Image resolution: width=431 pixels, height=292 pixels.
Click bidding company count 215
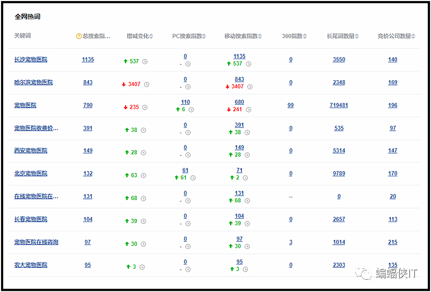click(393, 242)
